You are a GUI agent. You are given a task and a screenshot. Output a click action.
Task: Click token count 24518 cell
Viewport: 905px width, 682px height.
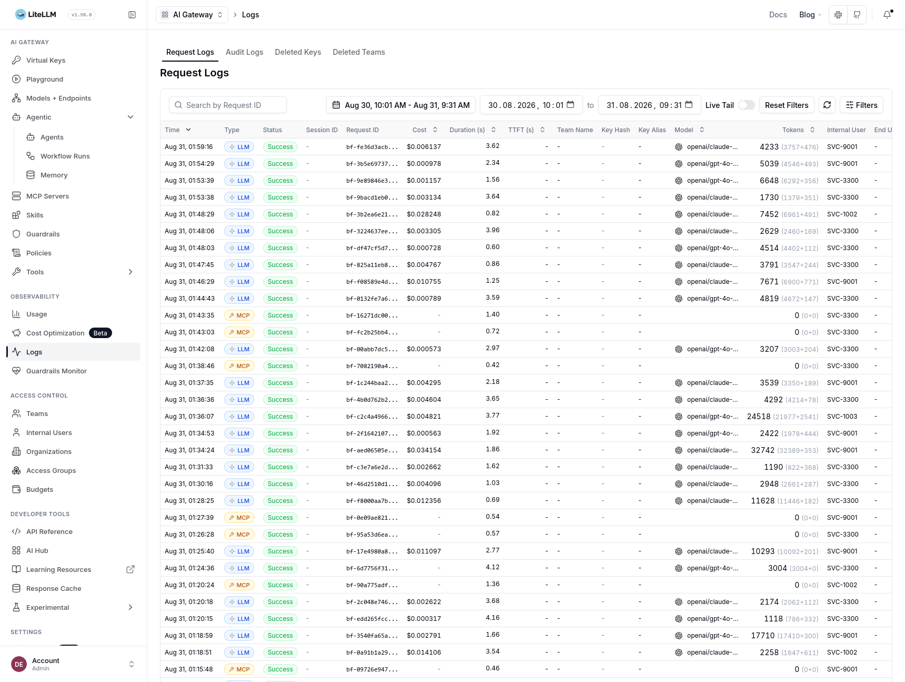[759, 417]
